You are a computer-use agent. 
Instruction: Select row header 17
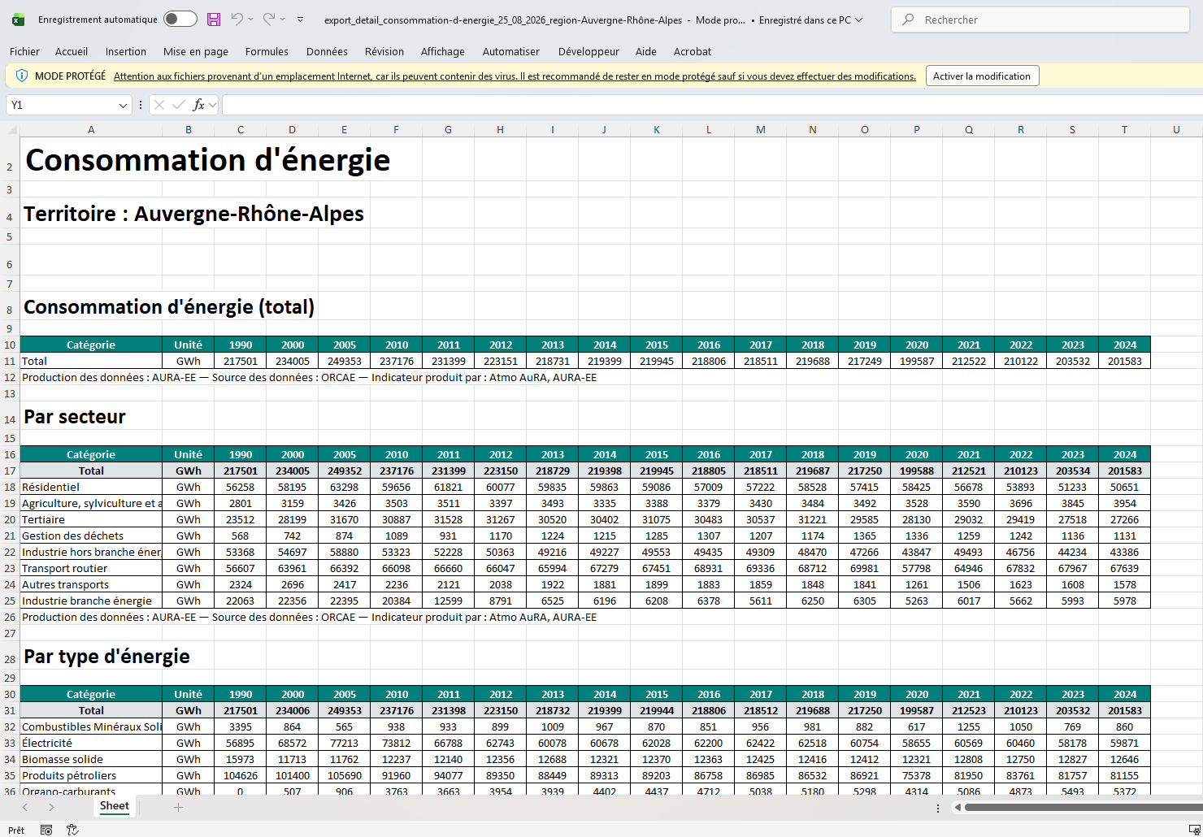[10, 471]
